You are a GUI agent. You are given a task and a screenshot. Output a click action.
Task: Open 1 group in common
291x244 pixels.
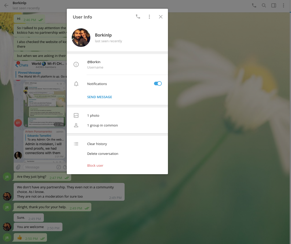[102, 125]
